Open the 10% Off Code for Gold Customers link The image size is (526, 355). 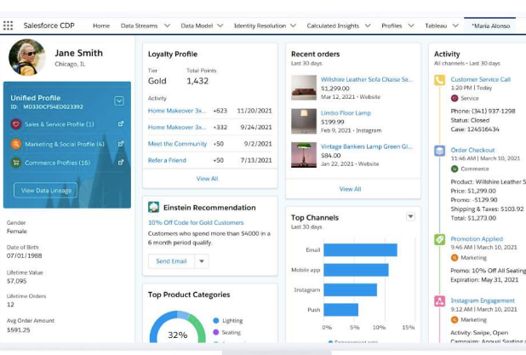pyautogui.click(x=196, y=222)
